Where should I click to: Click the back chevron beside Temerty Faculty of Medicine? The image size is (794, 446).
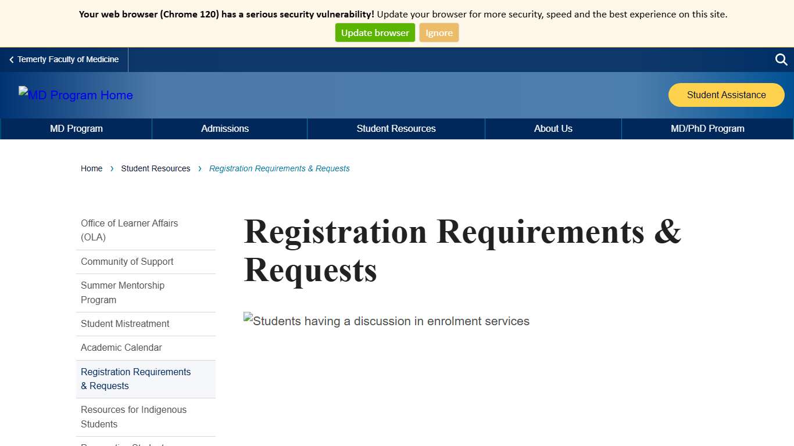[x=10, y=59]
